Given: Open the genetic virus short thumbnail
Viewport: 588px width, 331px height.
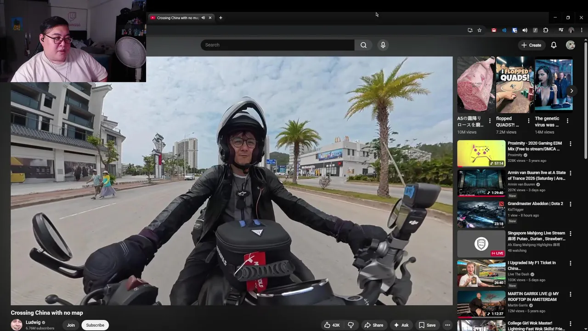Looking at the screenshot, I should click(x=554, y=85).
